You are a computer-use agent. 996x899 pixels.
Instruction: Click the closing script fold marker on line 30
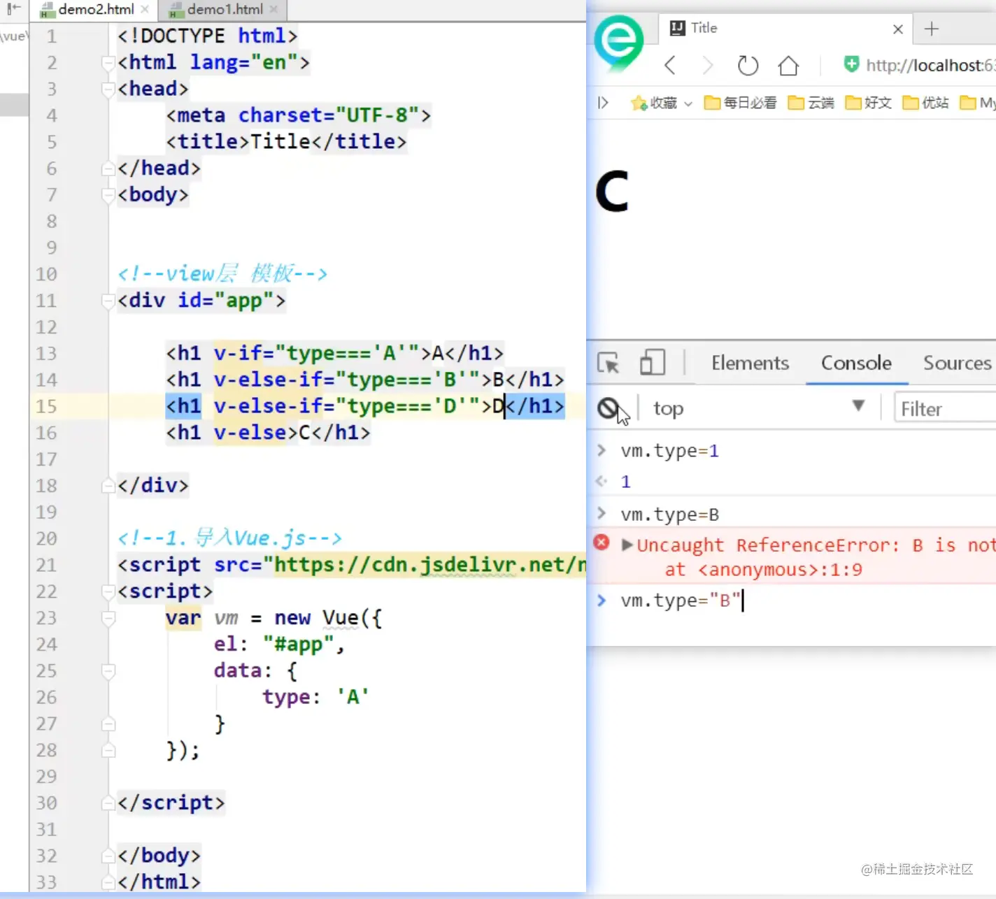108,803
